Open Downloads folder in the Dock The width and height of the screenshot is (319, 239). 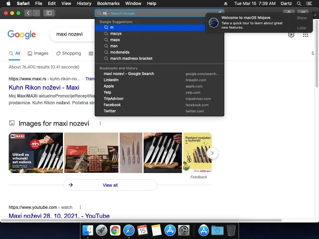pyautogui.click(x=217, y=231)
